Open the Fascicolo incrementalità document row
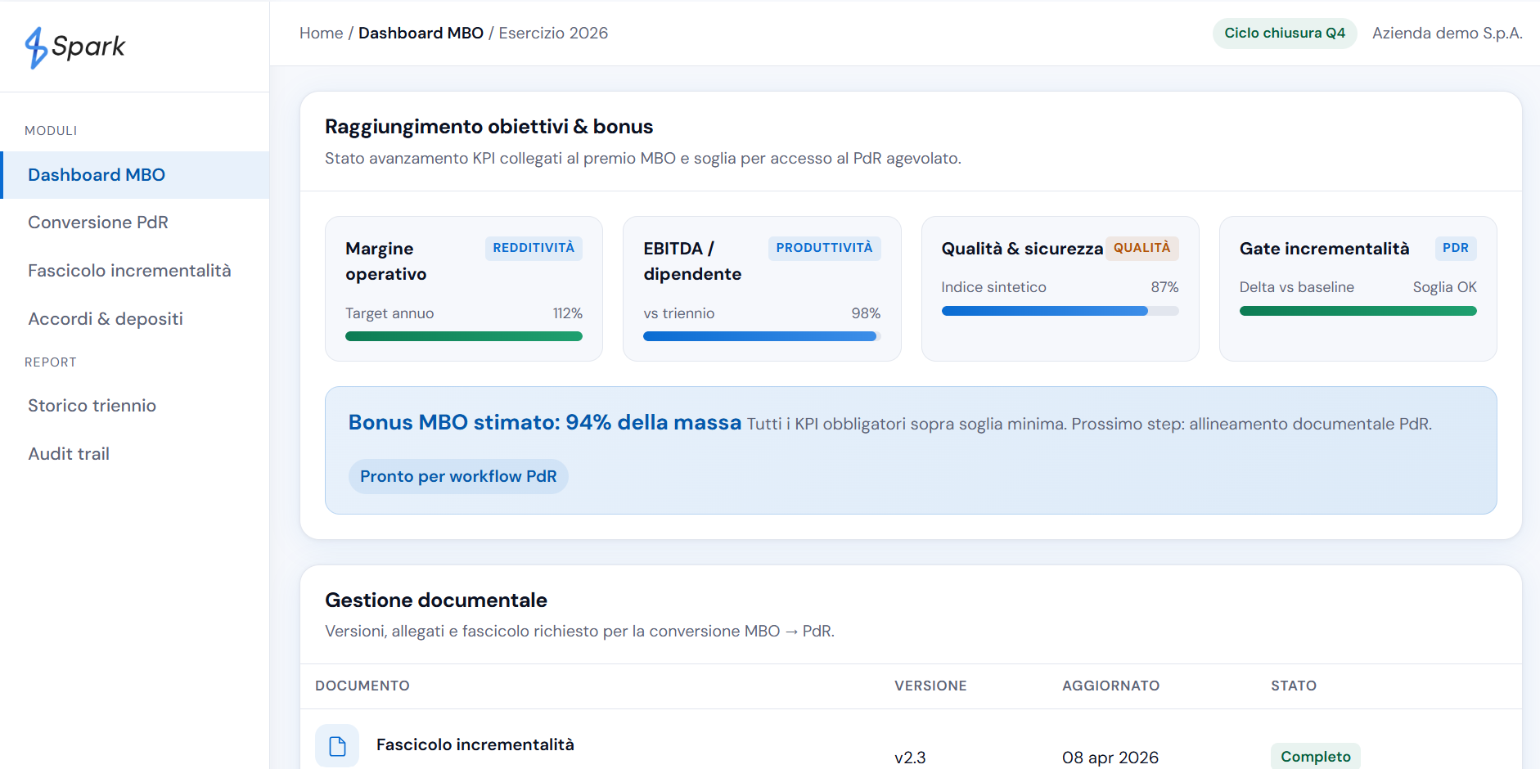Image resolution: width=1540 pixels, height=769 pixels. pos(911,740)
